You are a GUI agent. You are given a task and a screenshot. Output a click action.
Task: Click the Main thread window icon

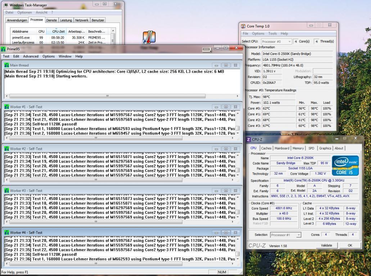point(6,65)
